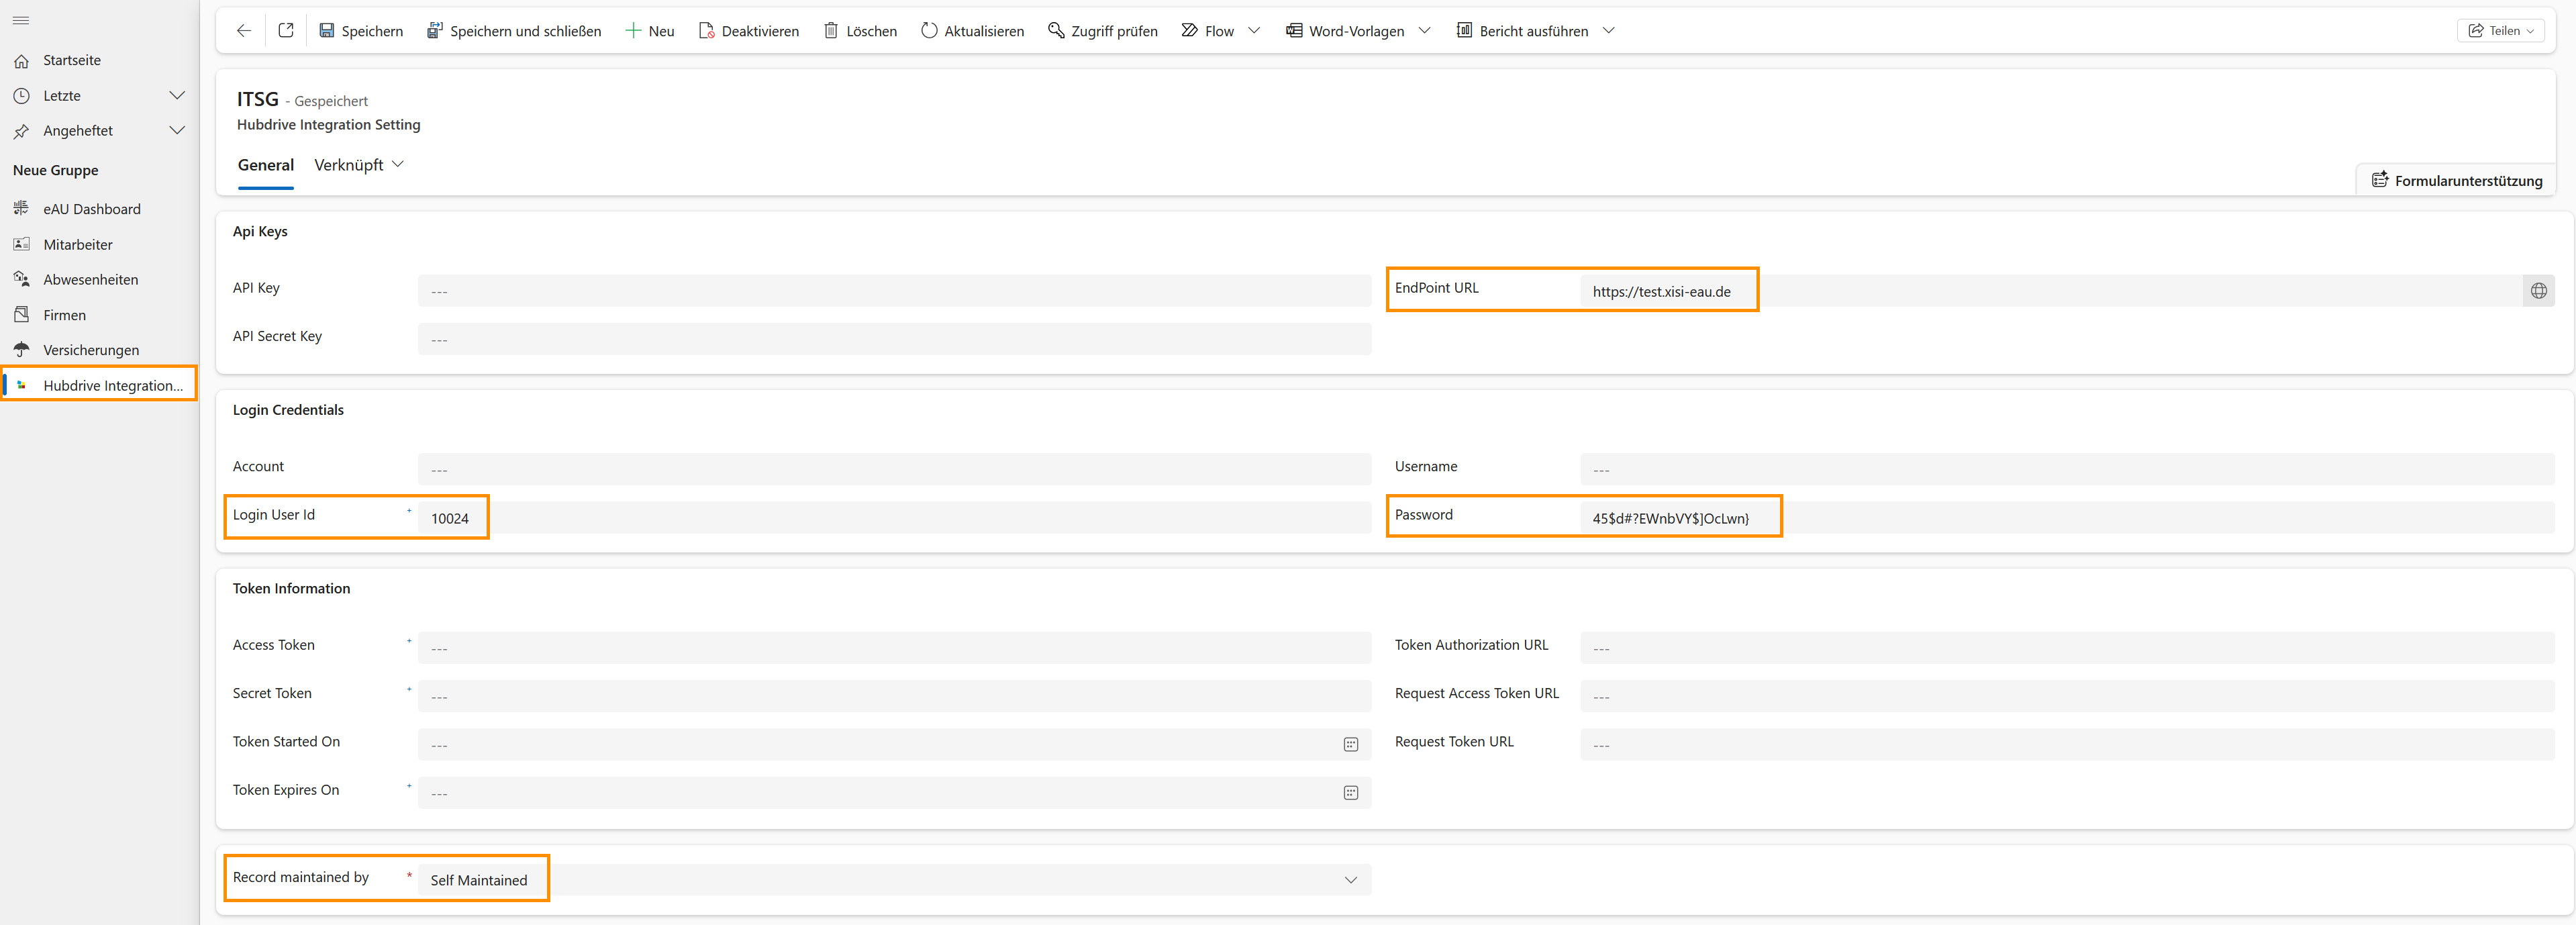Expand the Angeheftet section

(177, 131)
